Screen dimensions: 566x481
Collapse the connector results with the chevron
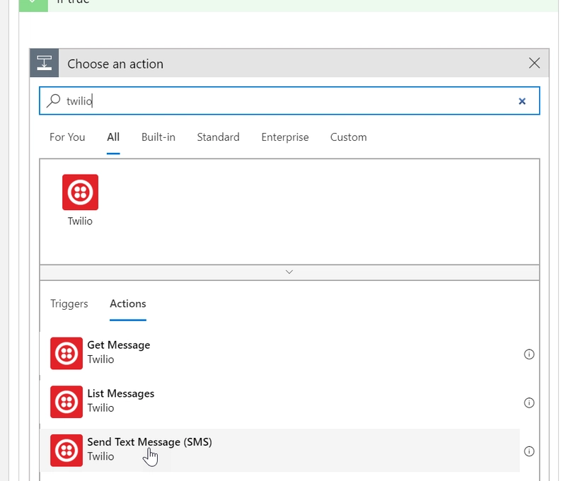pyautogui.click(x=289, y=272)
